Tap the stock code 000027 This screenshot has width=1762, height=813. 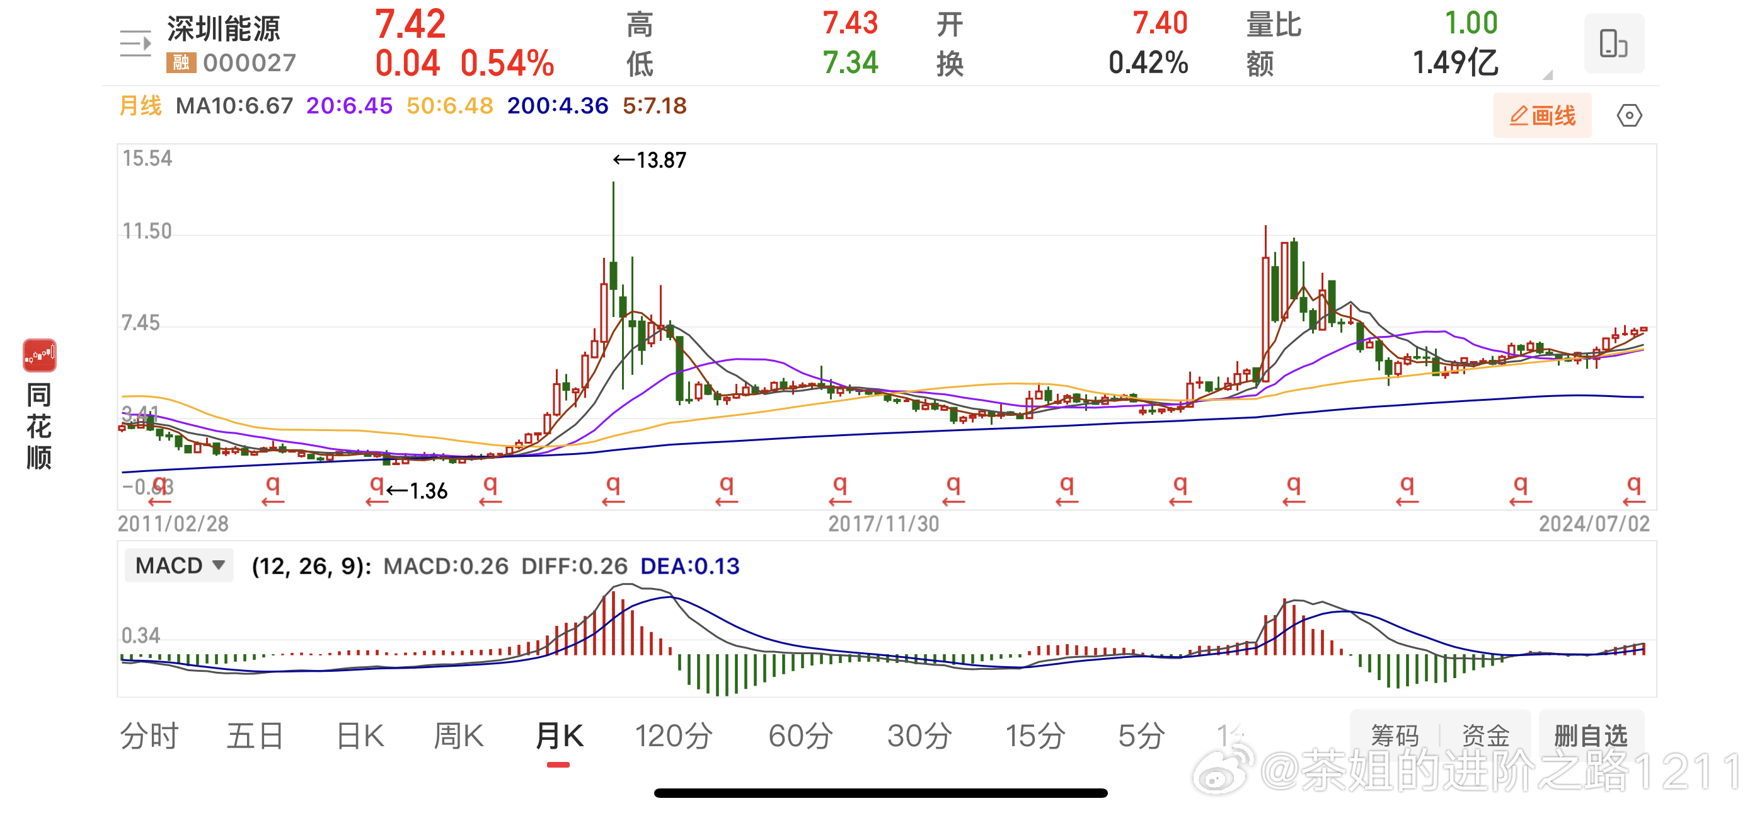coord(250,63)
